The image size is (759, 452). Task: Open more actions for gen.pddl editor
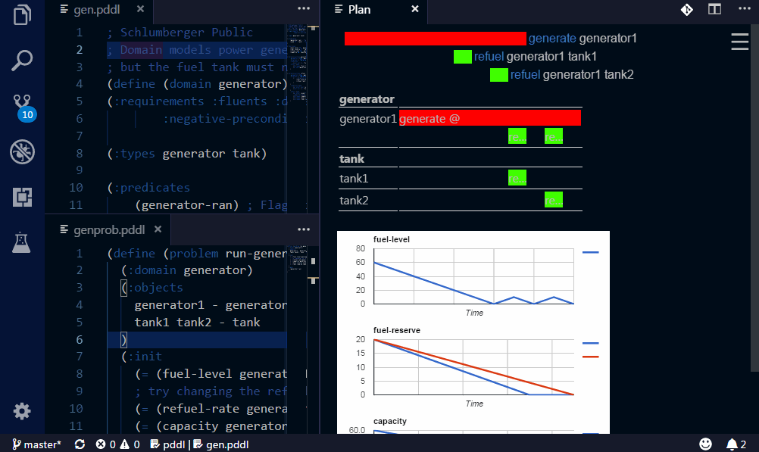pos(304,9)
